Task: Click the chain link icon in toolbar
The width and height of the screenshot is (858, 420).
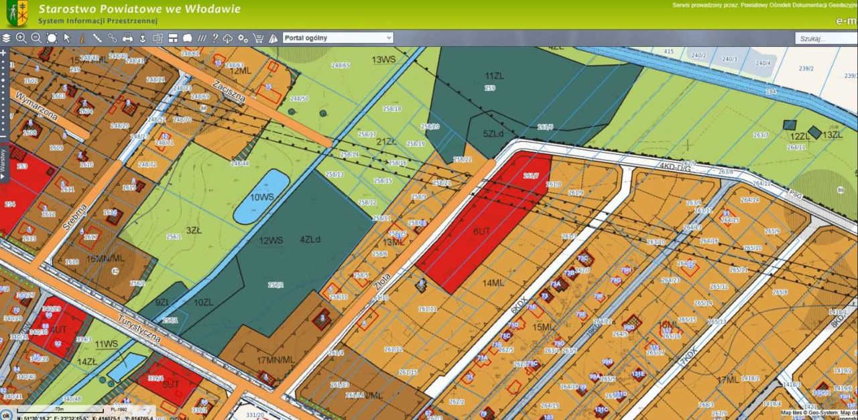Action: coord(112,38)
